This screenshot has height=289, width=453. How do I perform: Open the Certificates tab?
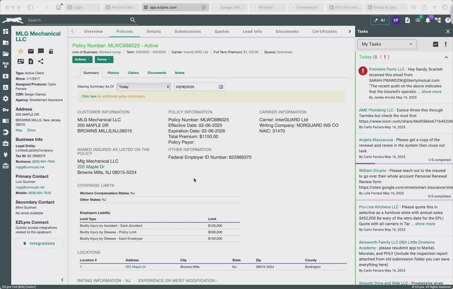(324, 31)
